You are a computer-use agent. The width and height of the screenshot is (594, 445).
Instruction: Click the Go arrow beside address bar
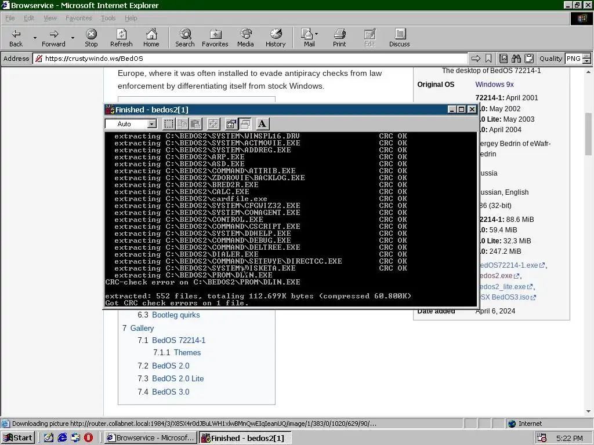coord(476,59)
